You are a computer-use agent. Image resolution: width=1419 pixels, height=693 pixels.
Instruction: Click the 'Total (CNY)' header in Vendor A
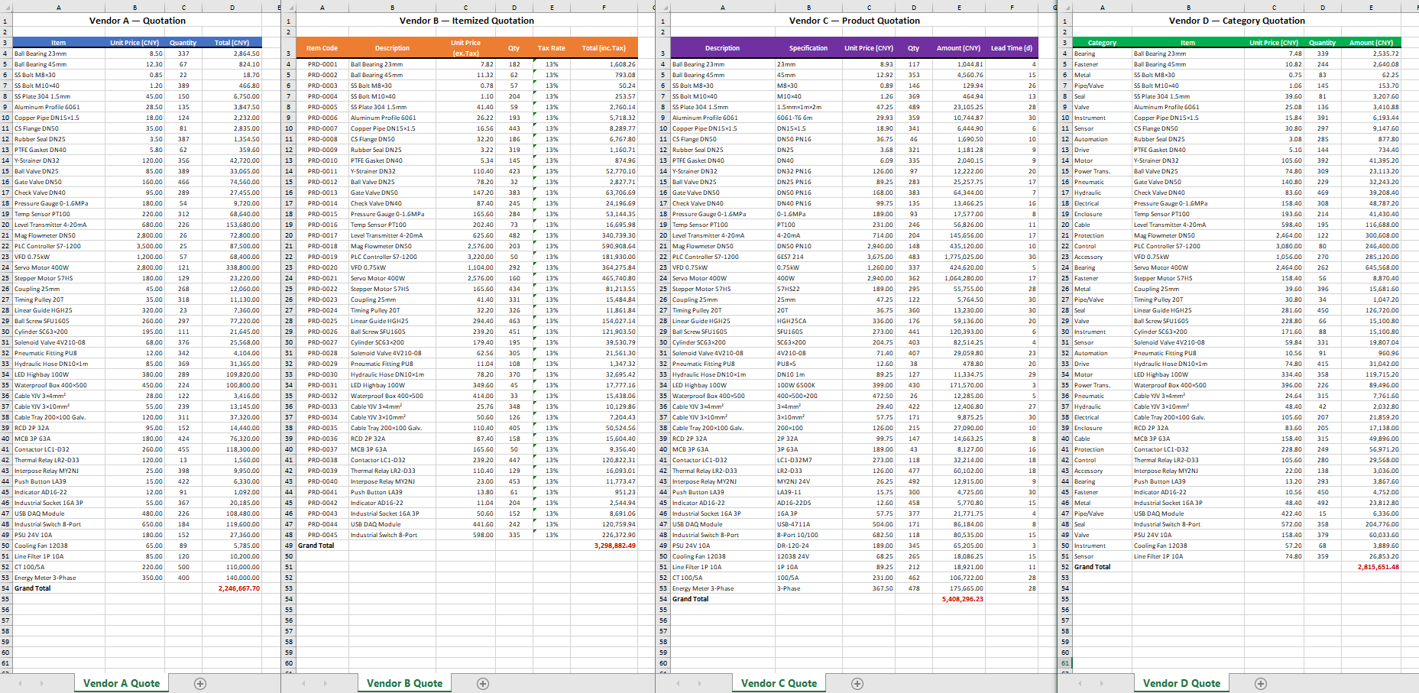point(232,43)
